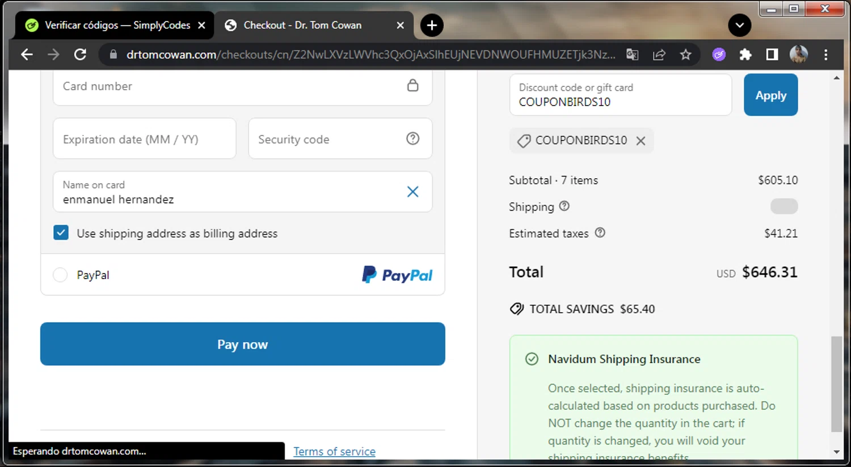The width and height of the screenshot is (851, 467).
Task: Apply the discount code
Action: click(x=770, y=95)
